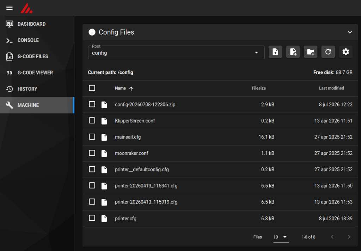
Task: Select the printer-20260413_115919.cfg checkbox
Action: (x=92, y=202)
